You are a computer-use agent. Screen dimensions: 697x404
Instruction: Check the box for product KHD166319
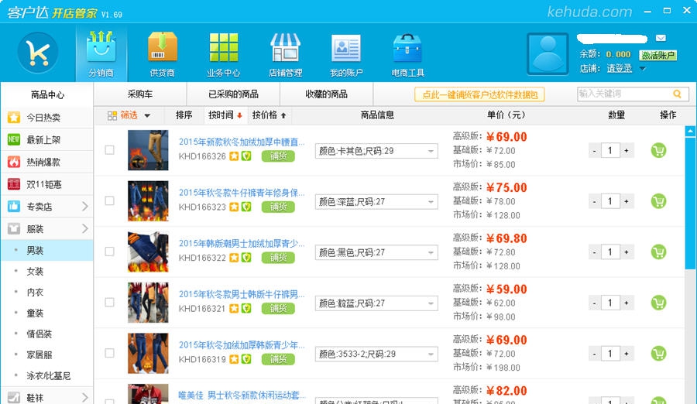click(109, 353)
